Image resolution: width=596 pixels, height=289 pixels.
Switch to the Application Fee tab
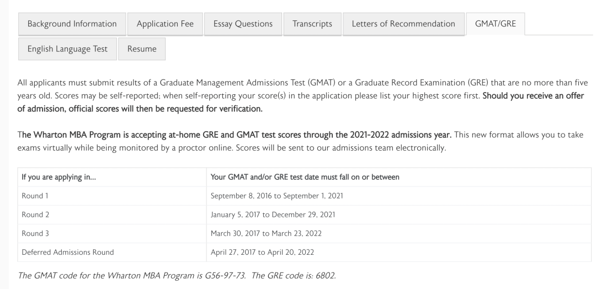pyautogui.click(x=165, y=24)
